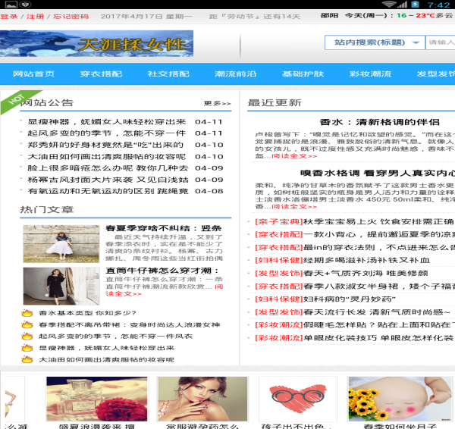Screen dimensions: 455x429
Task: Click 阅读全文>> under the 香水 article
Action: [294, 156]
